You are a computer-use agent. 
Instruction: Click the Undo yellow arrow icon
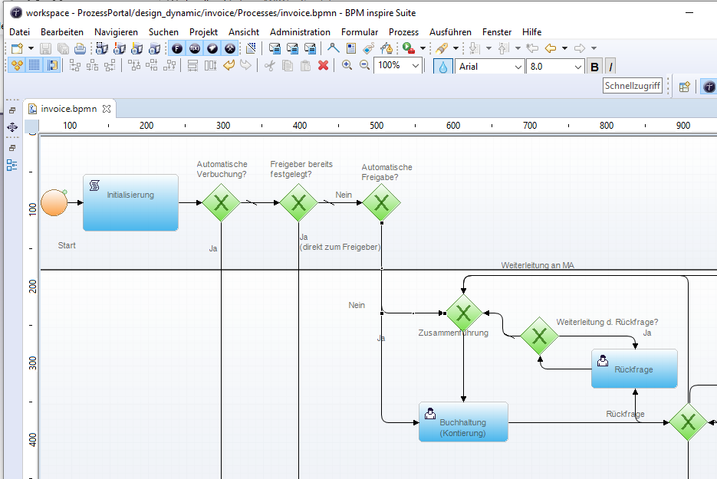[x=229, y=65]
